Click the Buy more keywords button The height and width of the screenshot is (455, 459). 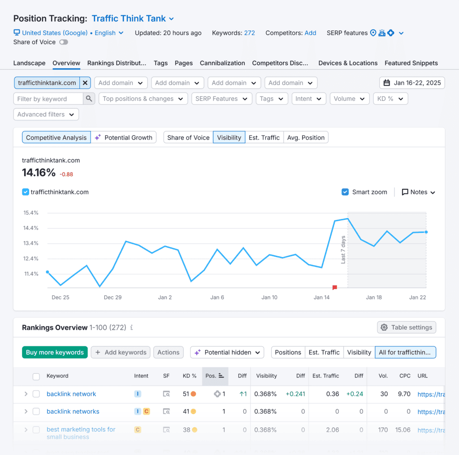click(55, 352)
